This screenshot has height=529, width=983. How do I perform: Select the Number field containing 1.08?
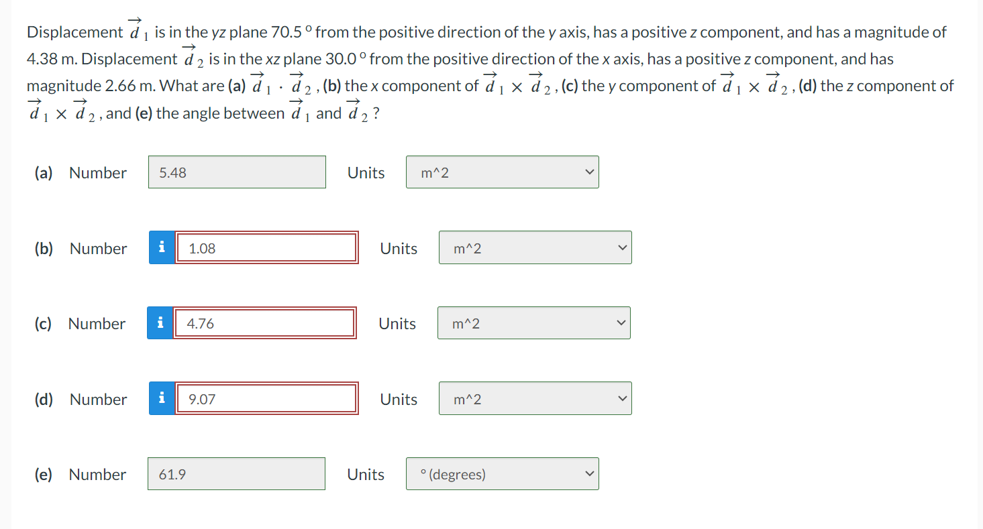point(266,247)
